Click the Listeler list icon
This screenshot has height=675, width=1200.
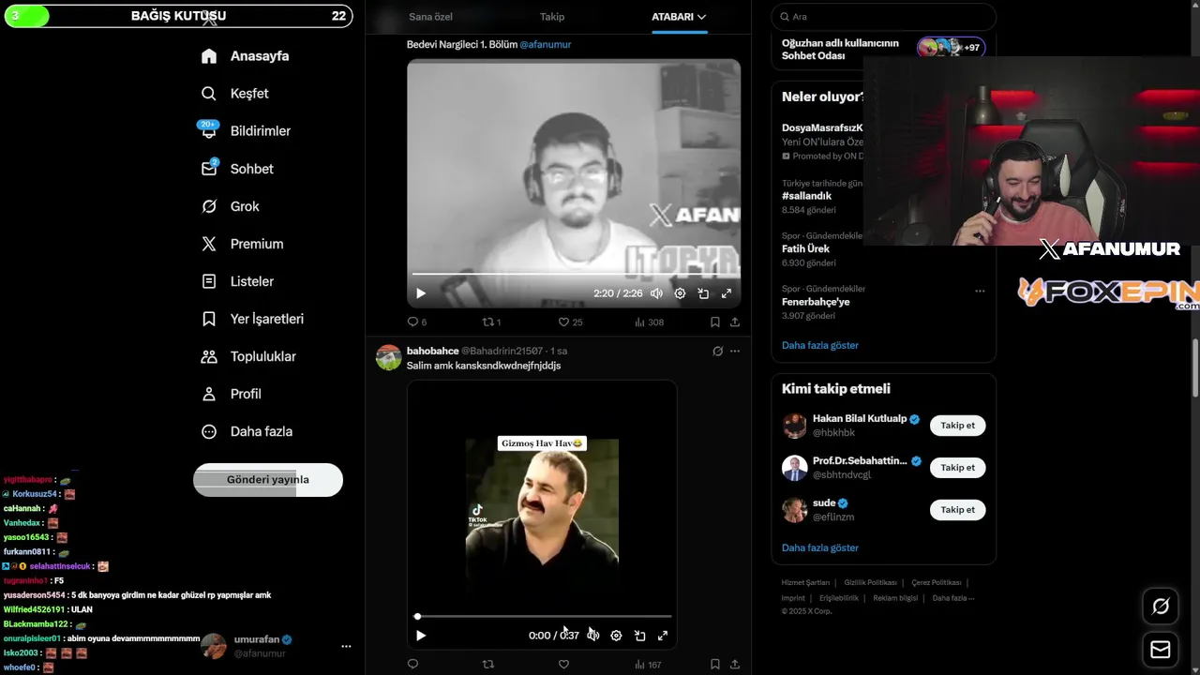click(209, 281)
